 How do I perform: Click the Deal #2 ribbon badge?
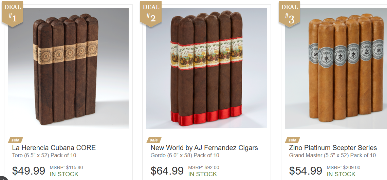151,14
